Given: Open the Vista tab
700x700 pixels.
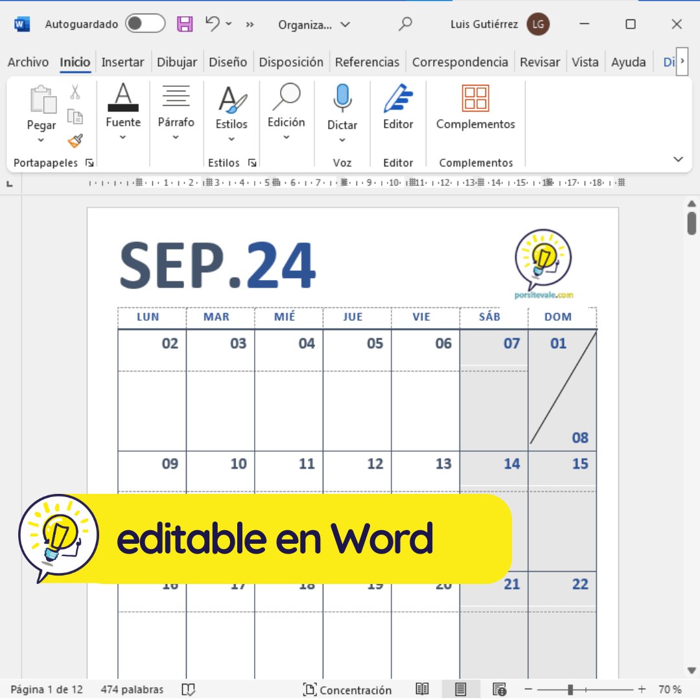Looking at the screenshot, I should click(585, 62).
